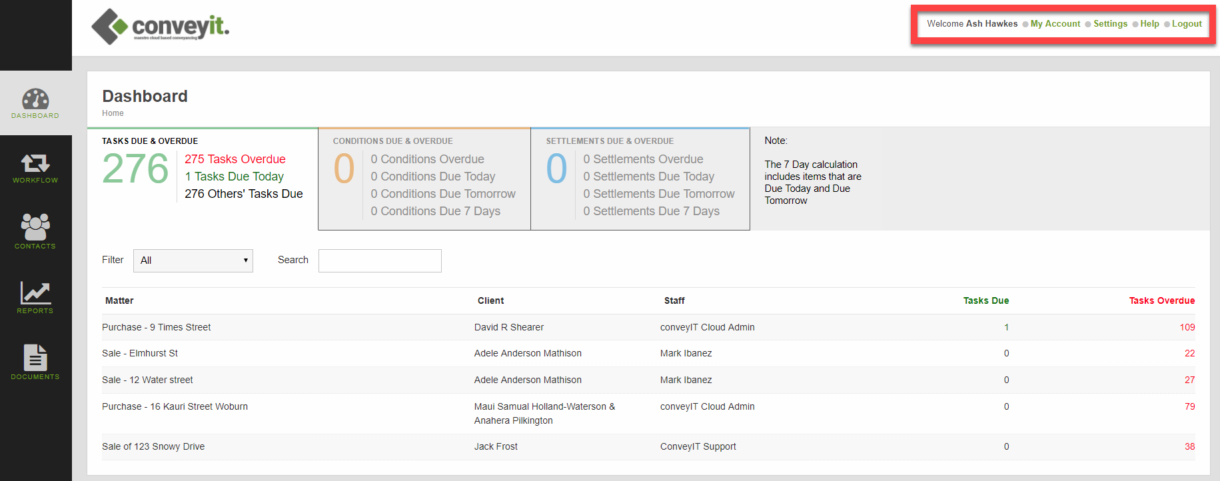Open the Contacts people icon

35,227
